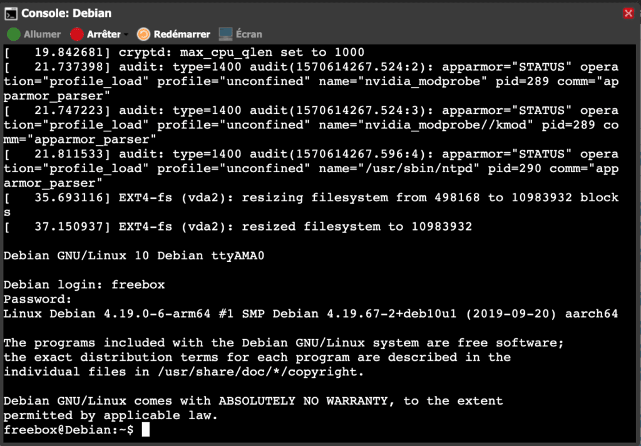Image resolution: width=641 pixels, height=446 pixels.
Task: Click the Allumer button label
Action: point(42,34)
